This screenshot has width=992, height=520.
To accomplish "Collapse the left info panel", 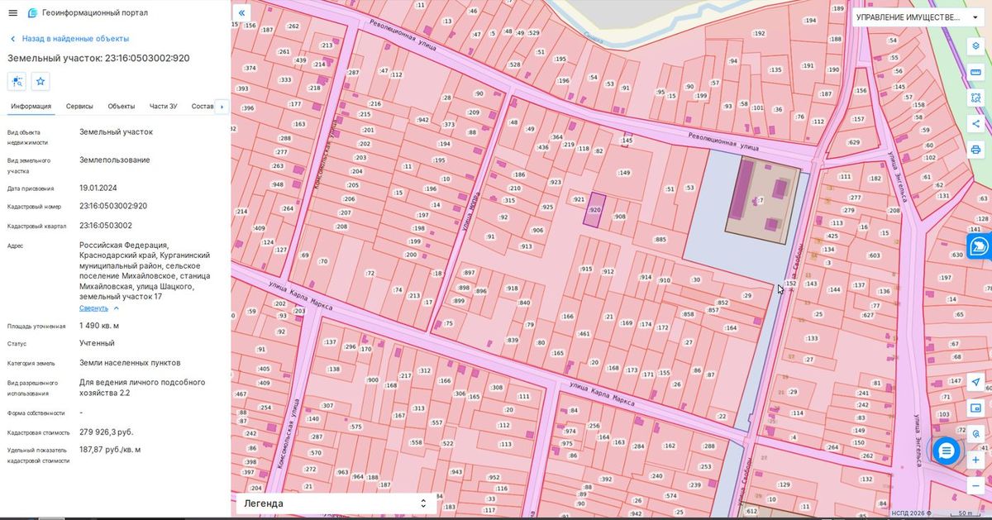I will click(241, 12).
